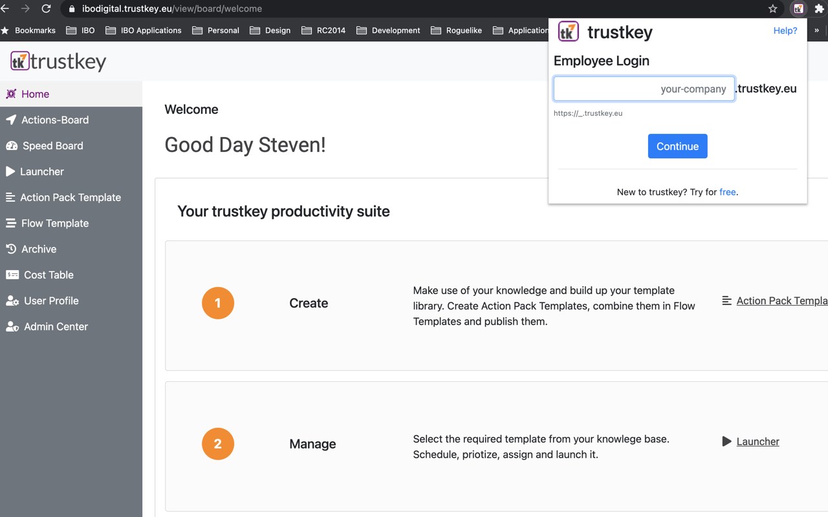Click the play icon beside Launcher link
828x517 pixels.
726,441
